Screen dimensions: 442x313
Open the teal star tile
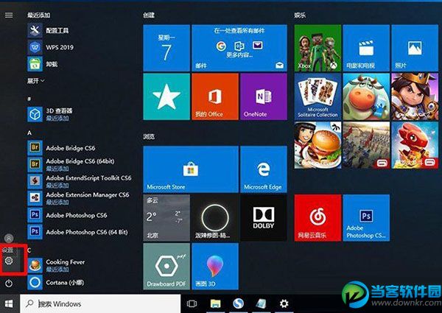click(x=166, y=96)
